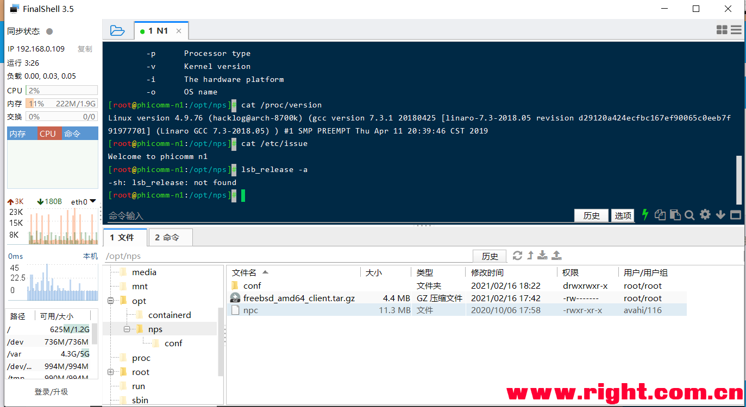Click the CPU usage progress bar
The image size is (746, 407).
pos(62,90)
